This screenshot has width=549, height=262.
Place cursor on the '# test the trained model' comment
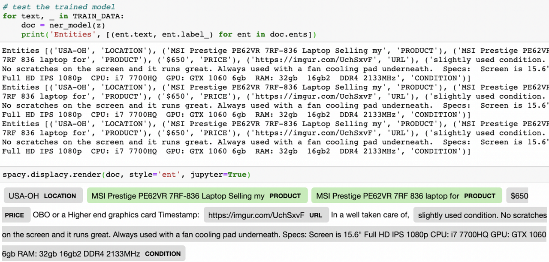(59, 6)
